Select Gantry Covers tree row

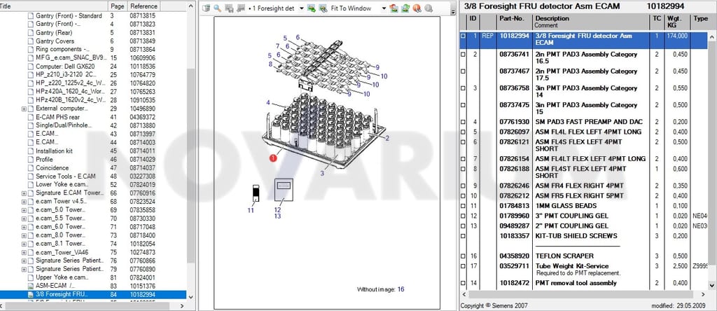click(93, 41)
